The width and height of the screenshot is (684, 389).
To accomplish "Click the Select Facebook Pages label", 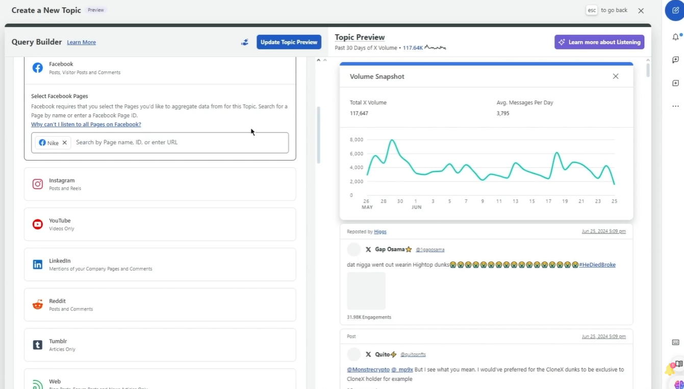I will point(60,96).
